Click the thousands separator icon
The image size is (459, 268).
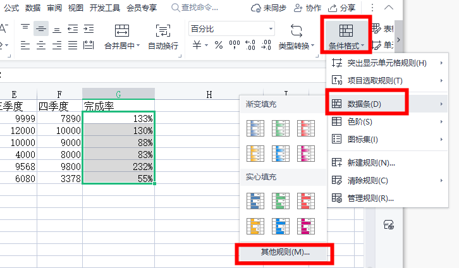[x=234, y=45]
